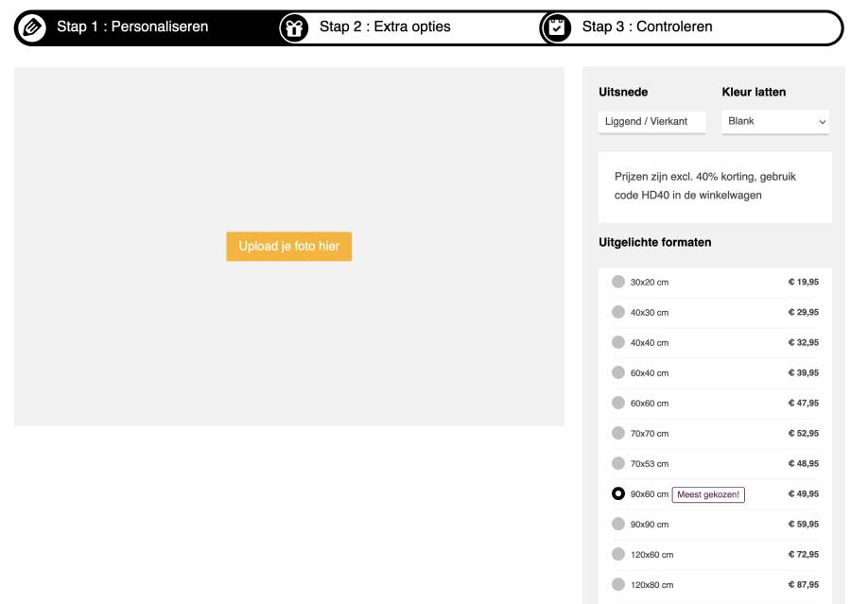
Task: Expand the Kleur latten dropdown set to Blank
Action: click(x=775, y=122)
